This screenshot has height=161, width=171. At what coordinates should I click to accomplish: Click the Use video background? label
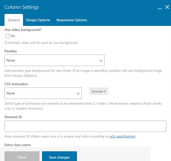(23, 30)
